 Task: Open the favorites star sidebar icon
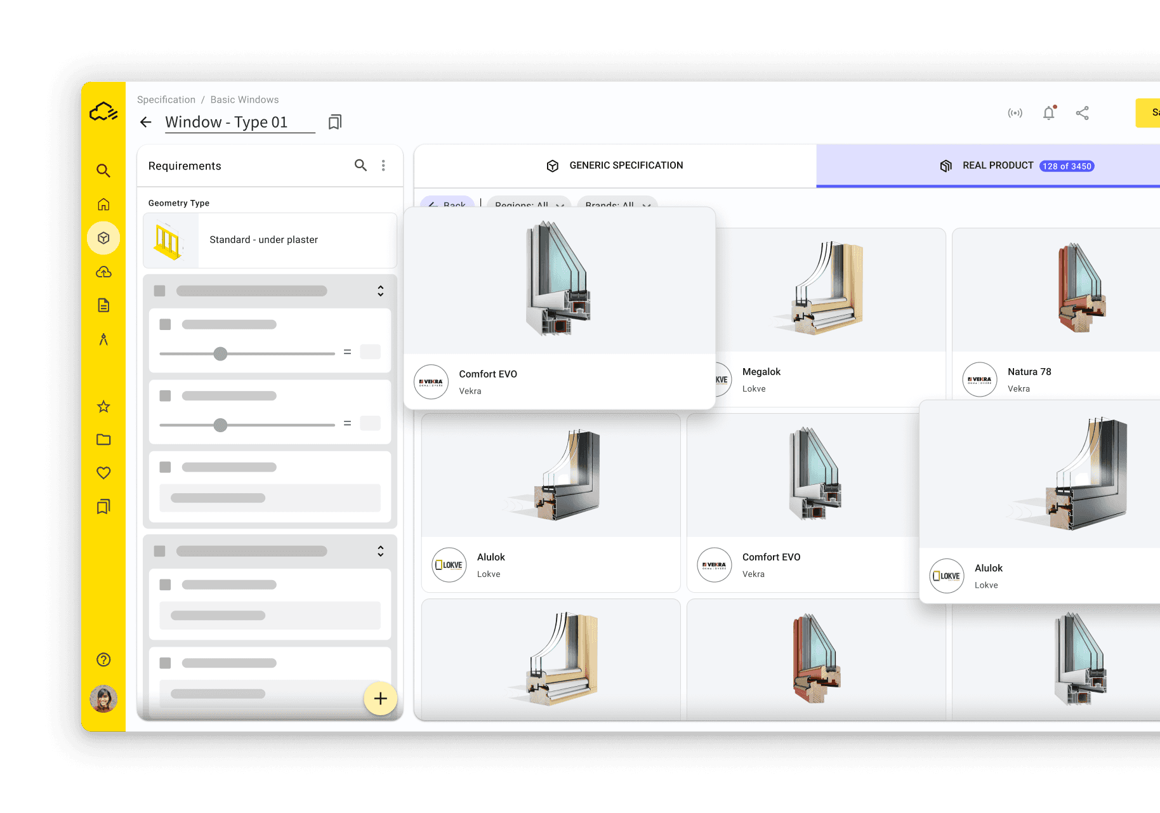[x=103, y=407]
